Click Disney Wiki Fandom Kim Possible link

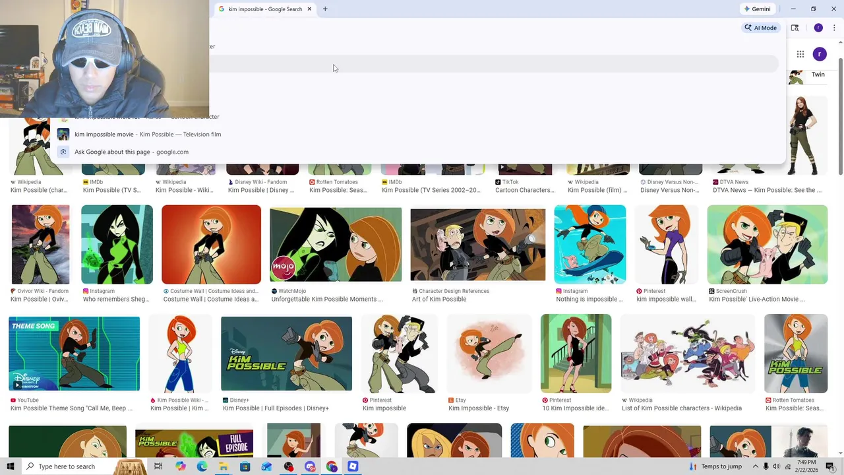pos(261,190)
